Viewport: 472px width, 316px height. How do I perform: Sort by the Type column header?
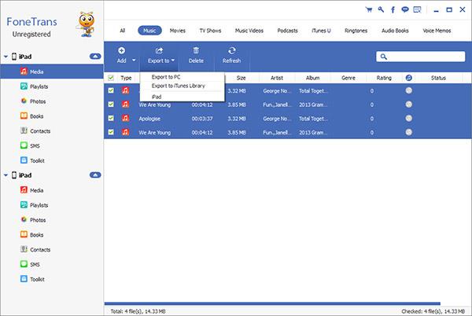126,78
